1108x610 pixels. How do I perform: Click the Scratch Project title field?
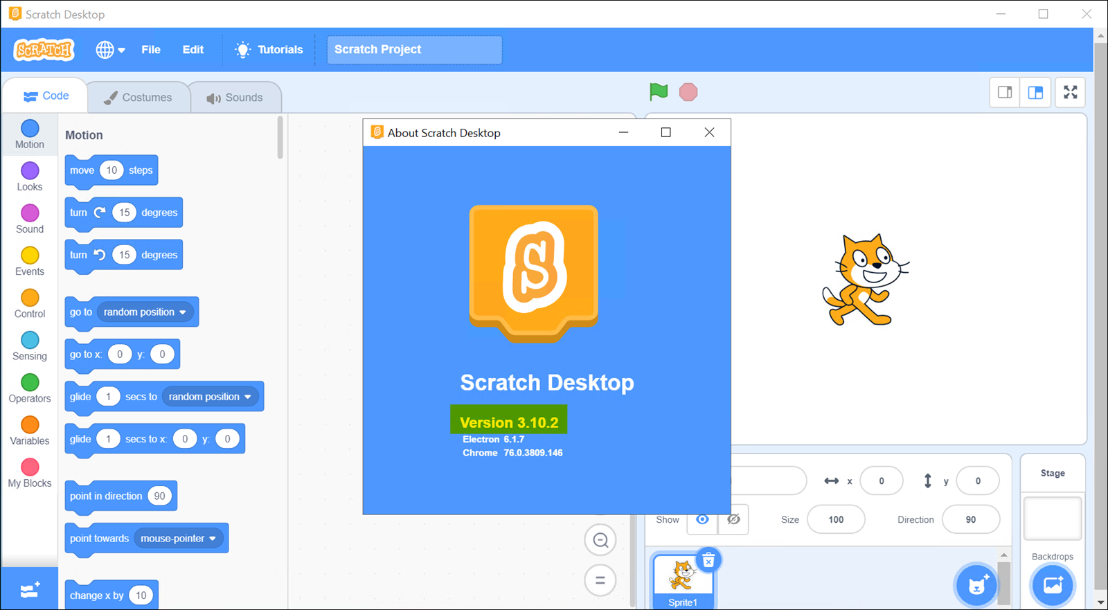(x=414, y=50)
